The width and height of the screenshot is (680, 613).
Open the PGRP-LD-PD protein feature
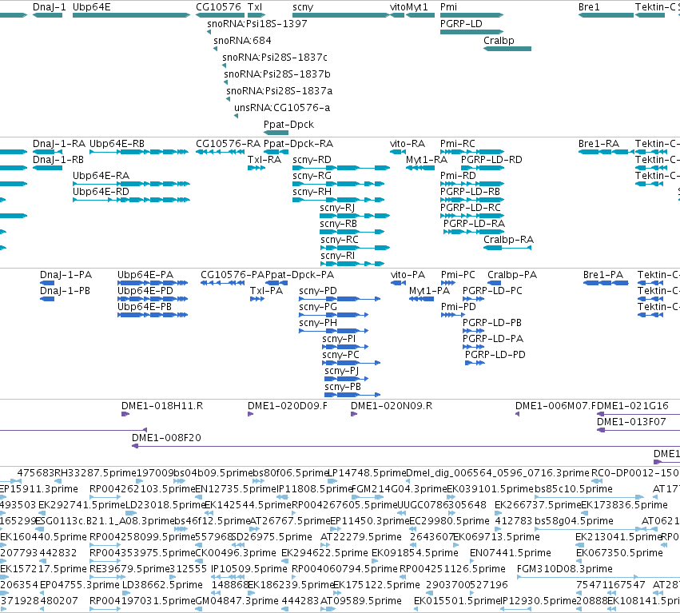point(475,363)
